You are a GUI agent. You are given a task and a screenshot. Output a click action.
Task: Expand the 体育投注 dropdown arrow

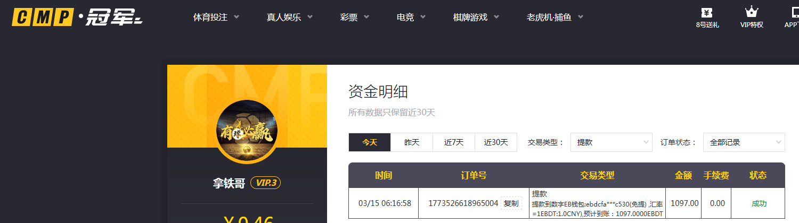pyautogui.click(x=237, y=17)
